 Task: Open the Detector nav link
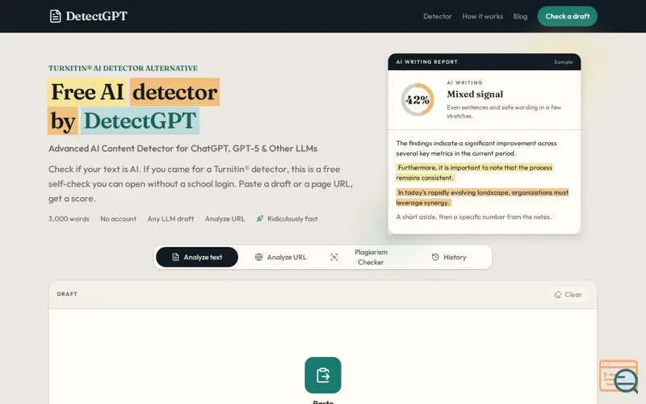(x=437, y=16)
